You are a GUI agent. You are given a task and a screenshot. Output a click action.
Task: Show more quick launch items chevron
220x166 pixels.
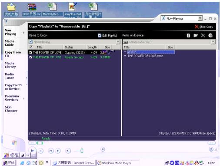pos(47,162)
